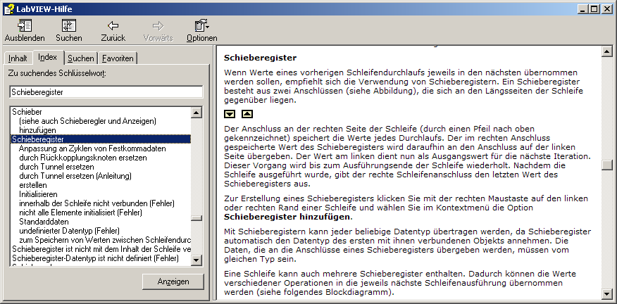Select the Index tab
617x304 pixels.
[x=48, y=57]
